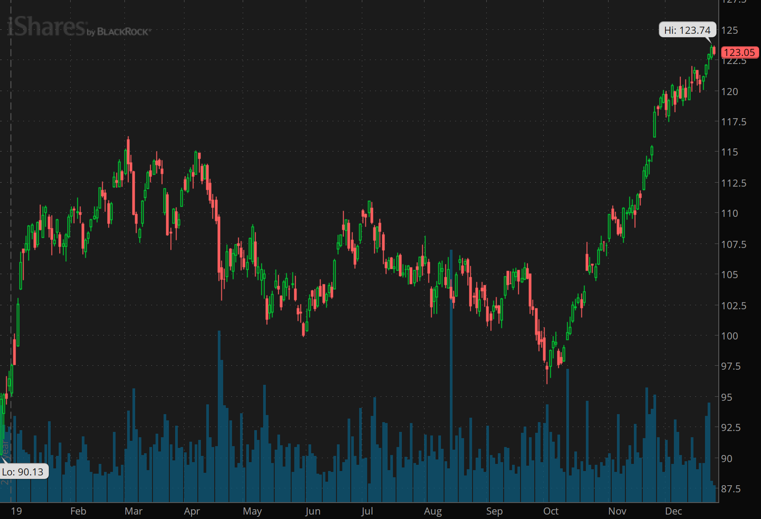The image size is (761, 519).
Task: Click the 95 price axis label
Action: click(x=727, y=397)
